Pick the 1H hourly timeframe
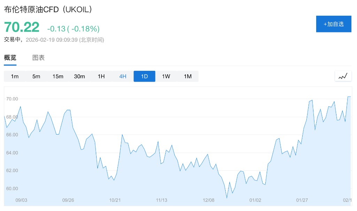The width and height of the screenshot is (357, 211). 101,76
